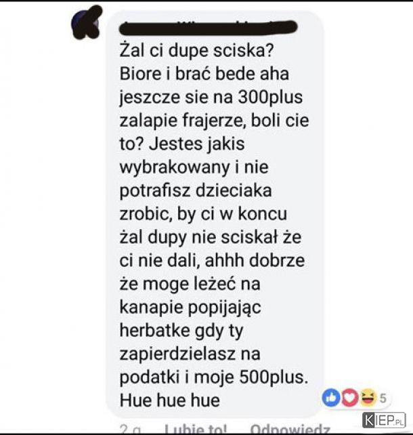
Task: Click the word 'frajerze,' in the comment
Action: tap(214, 121)
